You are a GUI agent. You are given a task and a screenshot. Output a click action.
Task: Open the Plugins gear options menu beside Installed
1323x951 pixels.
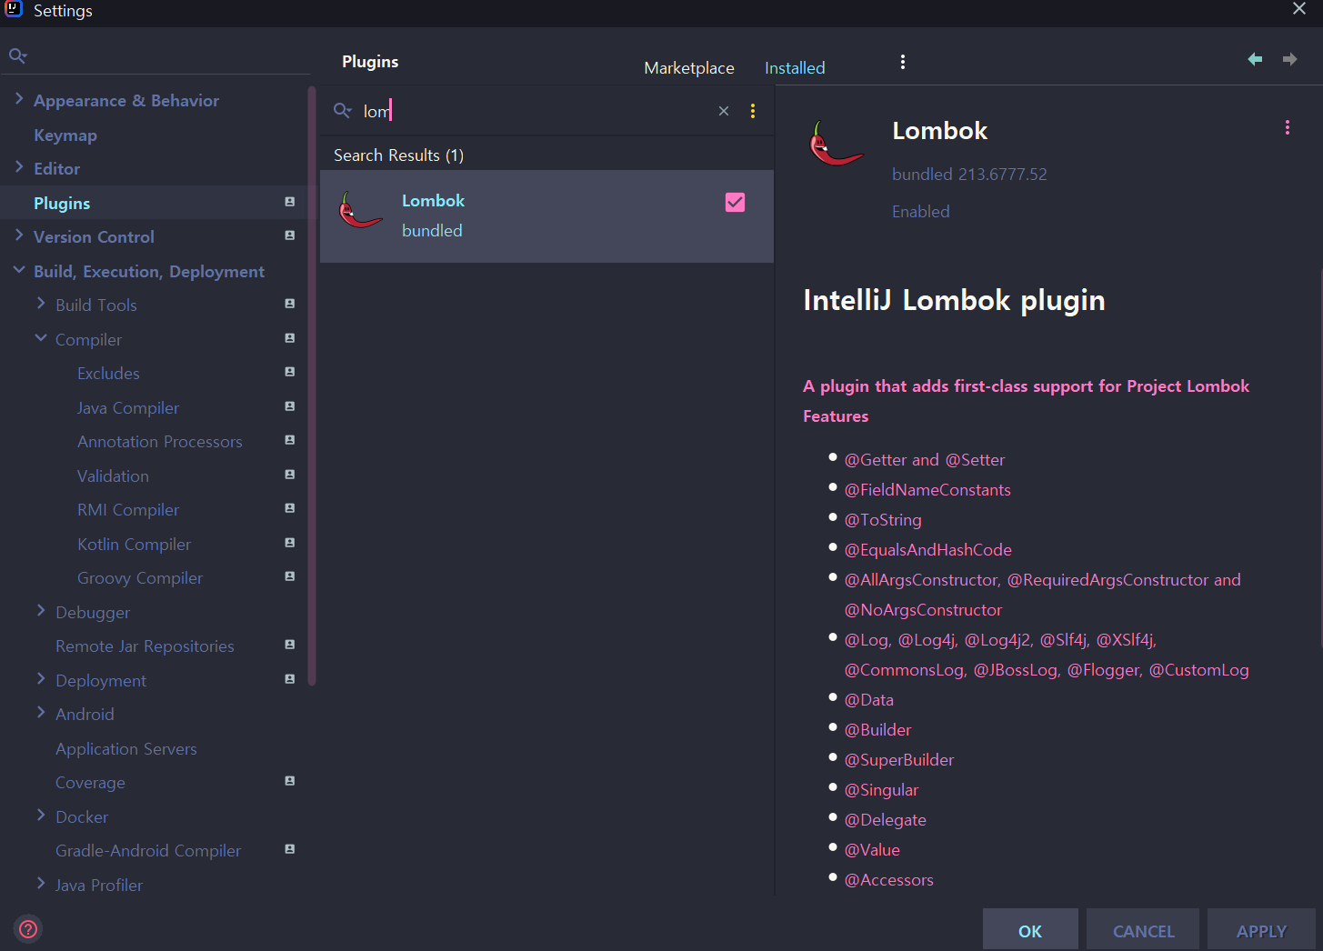pos(903,62)
